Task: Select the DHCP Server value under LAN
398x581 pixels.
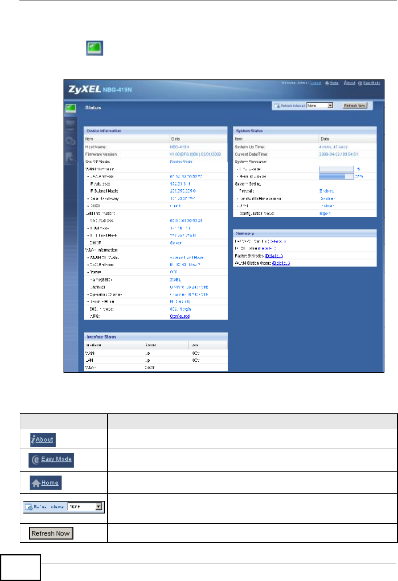Action: pos(176,243)
